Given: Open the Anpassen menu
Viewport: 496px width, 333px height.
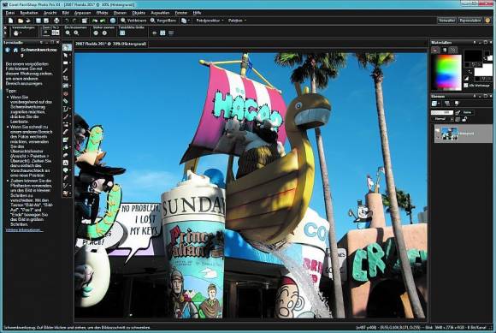Looking at the screenshot, I should coord(83,13).
